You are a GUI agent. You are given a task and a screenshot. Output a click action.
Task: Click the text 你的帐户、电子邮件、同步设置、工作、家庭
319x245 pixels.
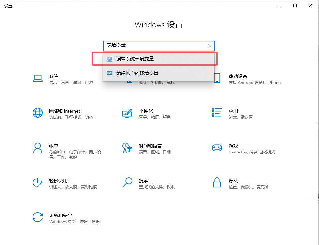(75, 155)
